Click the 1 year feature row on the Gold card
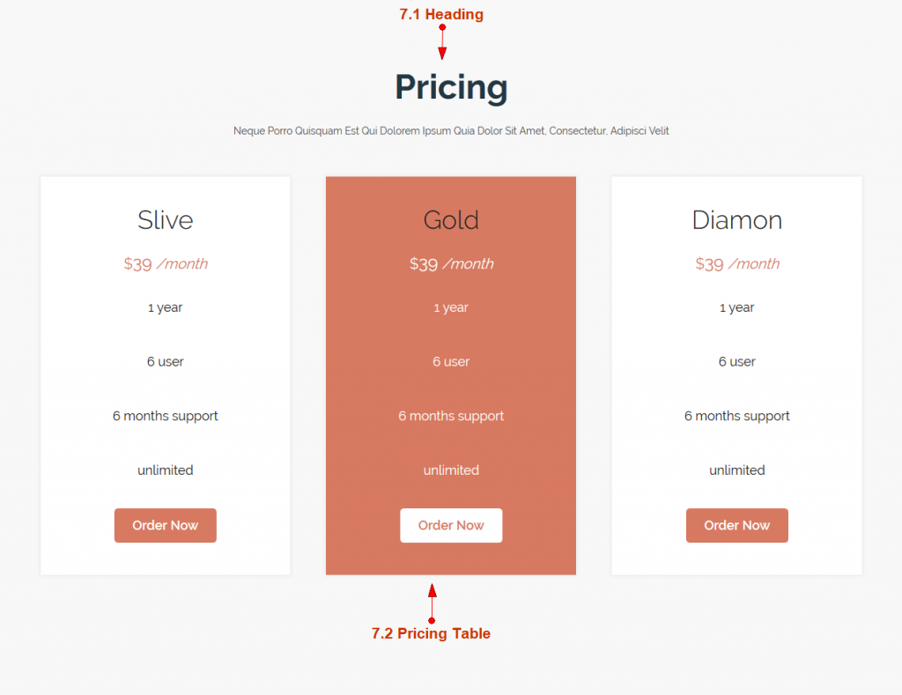Screen dimensions: 902x695 [x=451, y=307]
